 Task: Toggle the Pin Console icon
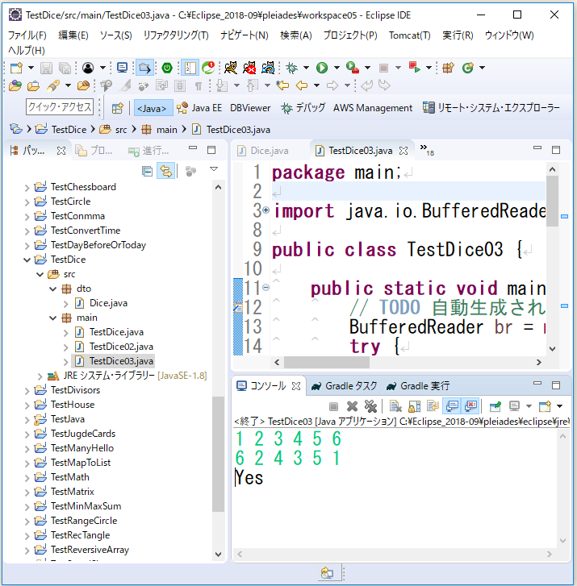coord(495,406)
